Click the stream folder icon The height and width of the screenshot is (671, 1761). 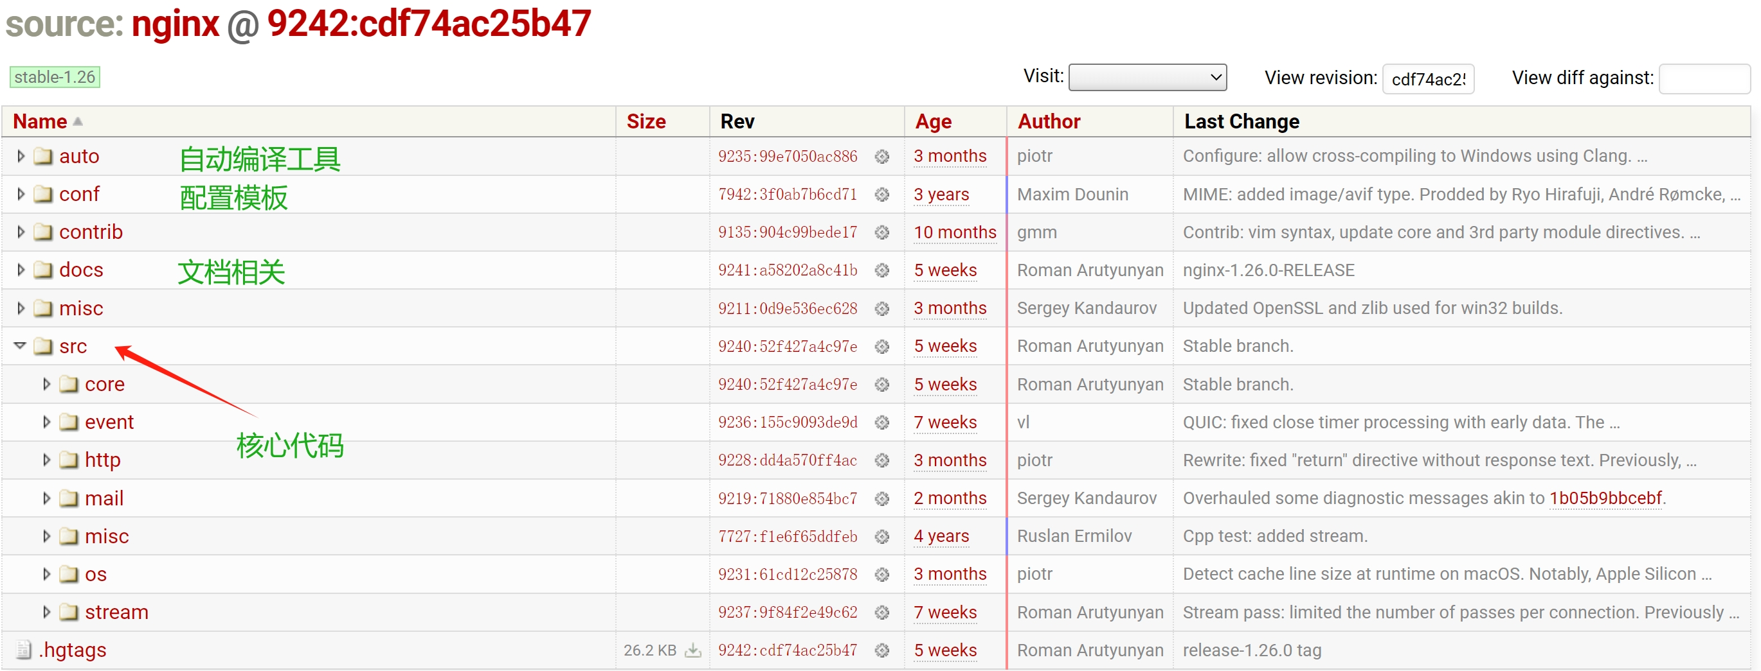coord(69,613)
